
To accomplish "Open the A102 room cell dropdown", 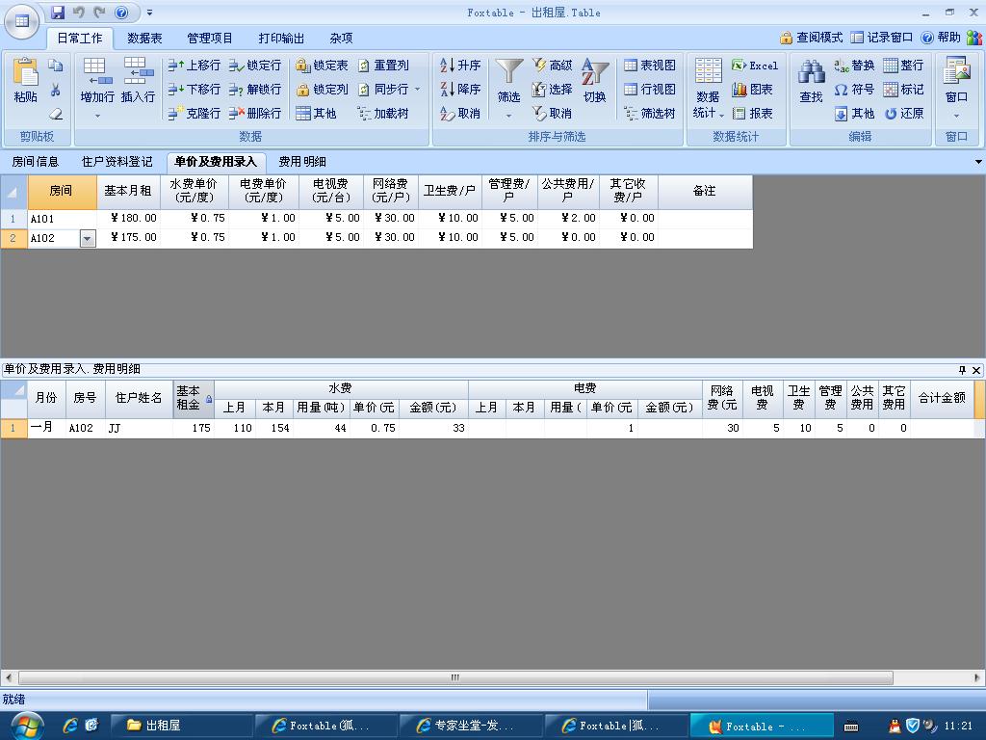I will [88, 239].
